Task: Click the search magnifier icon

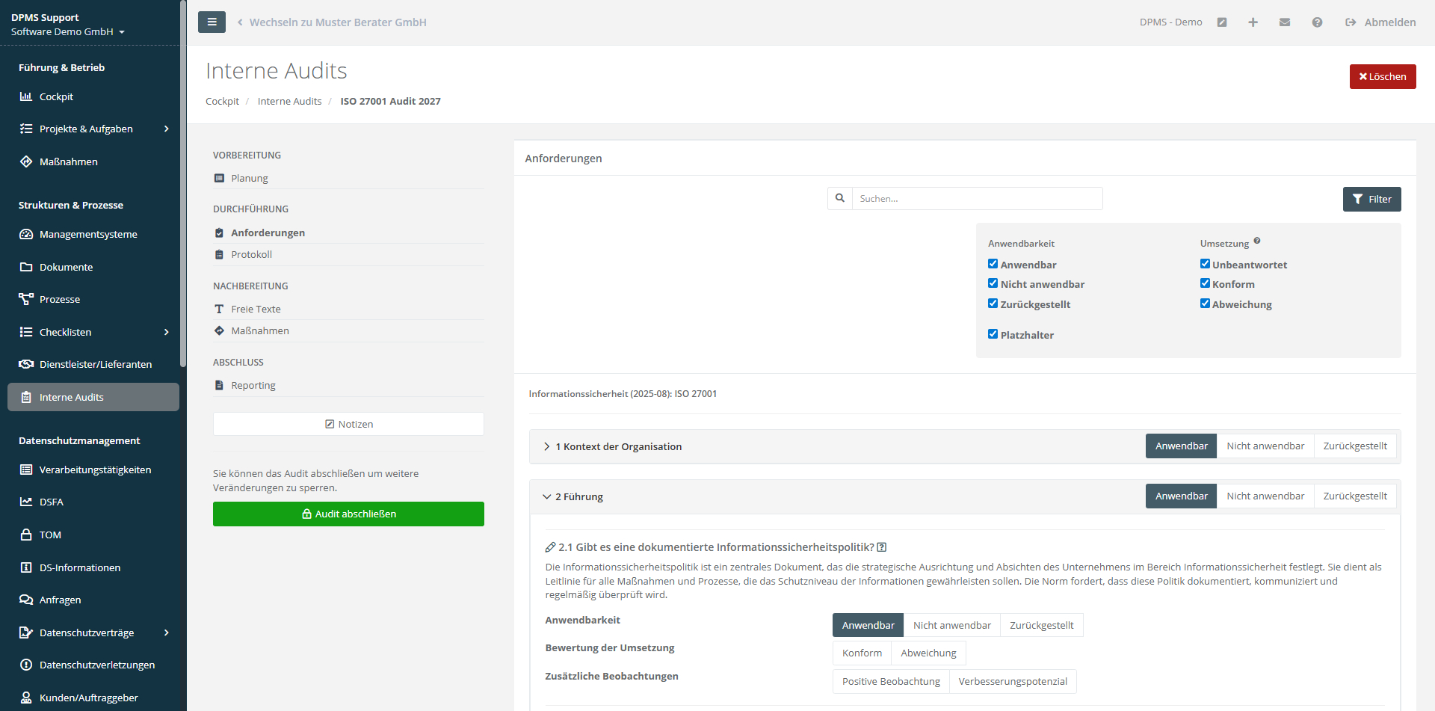Action: (840, 199)
